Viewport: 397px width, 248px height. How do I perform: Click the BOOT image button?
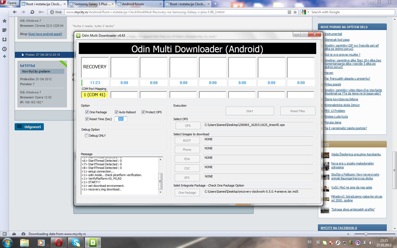point(187,141)
